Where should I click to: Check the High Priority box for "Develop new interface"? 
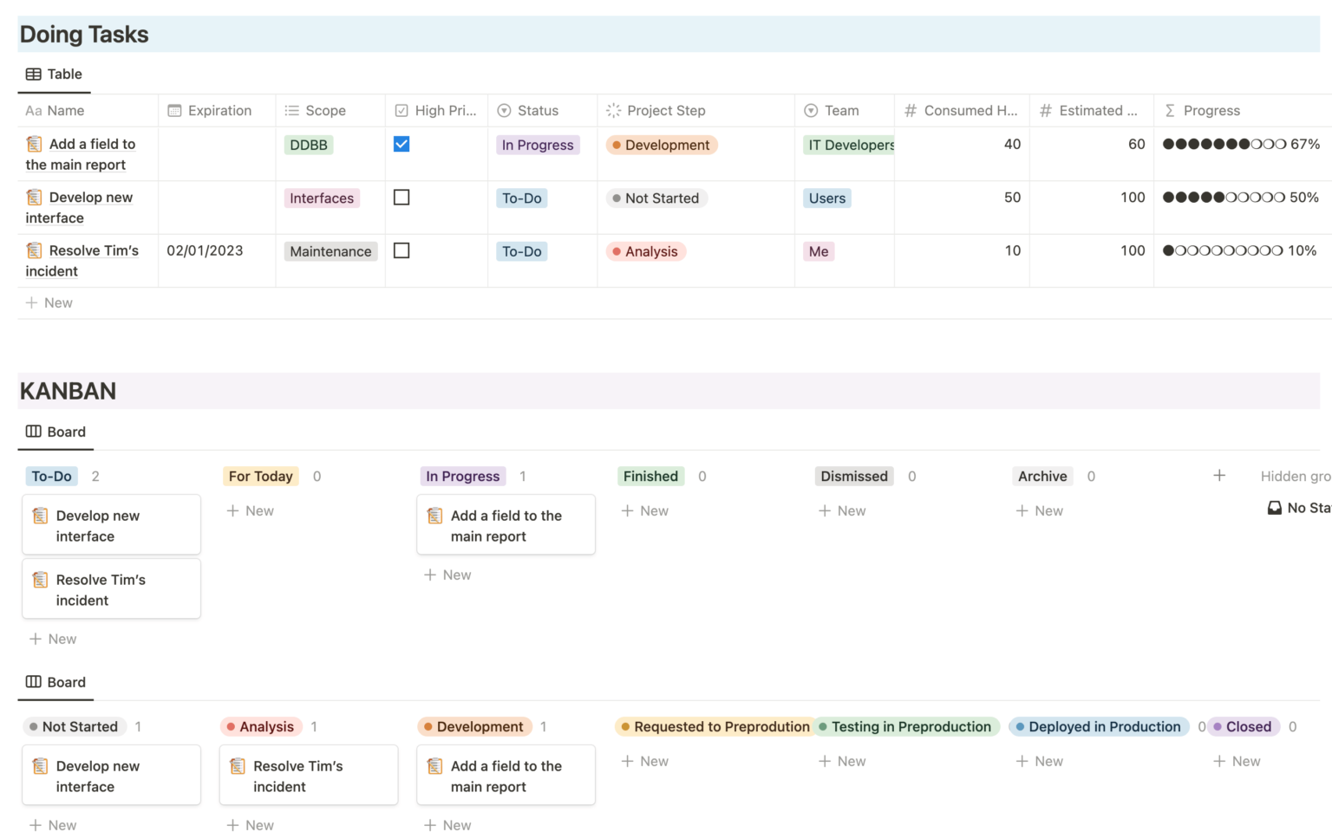401,197
